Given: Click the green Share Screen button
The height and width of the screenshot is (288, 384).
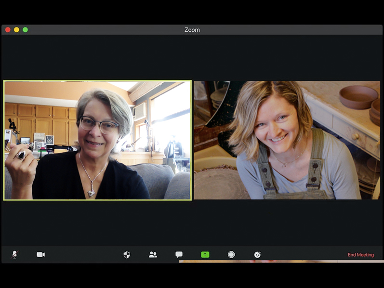Looking at the screenshot, I should coord(205,255).
